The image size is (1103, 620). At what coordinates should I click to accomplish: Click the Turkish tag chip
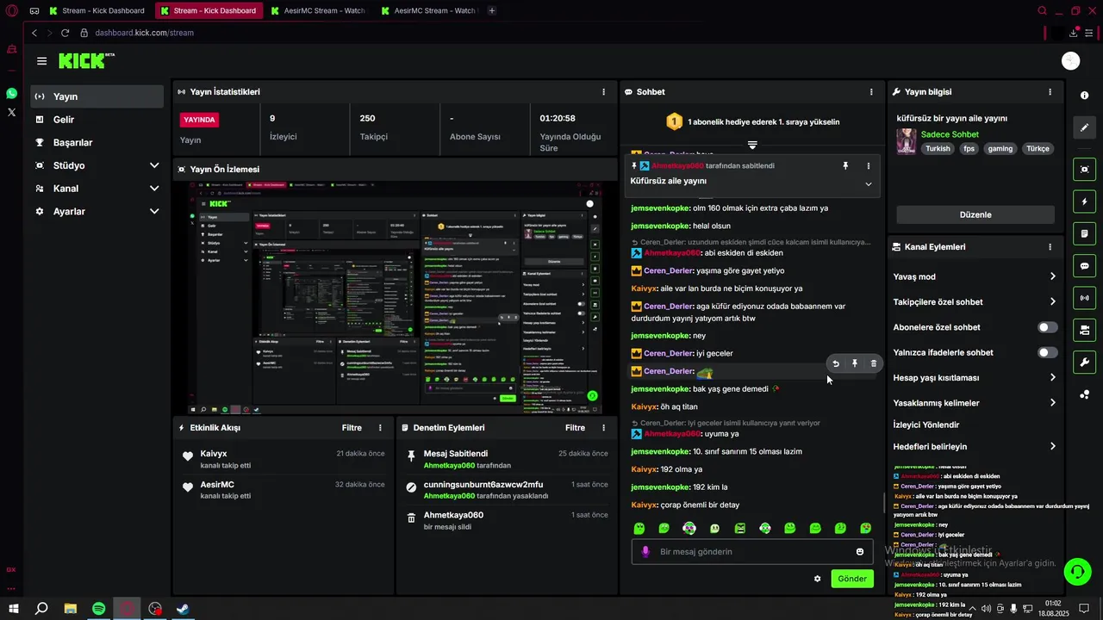(938, 149)
